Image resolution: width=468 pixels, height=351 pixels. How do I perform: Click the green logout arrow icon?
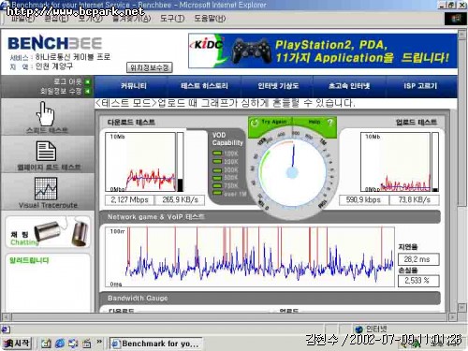tap(88, 81)
